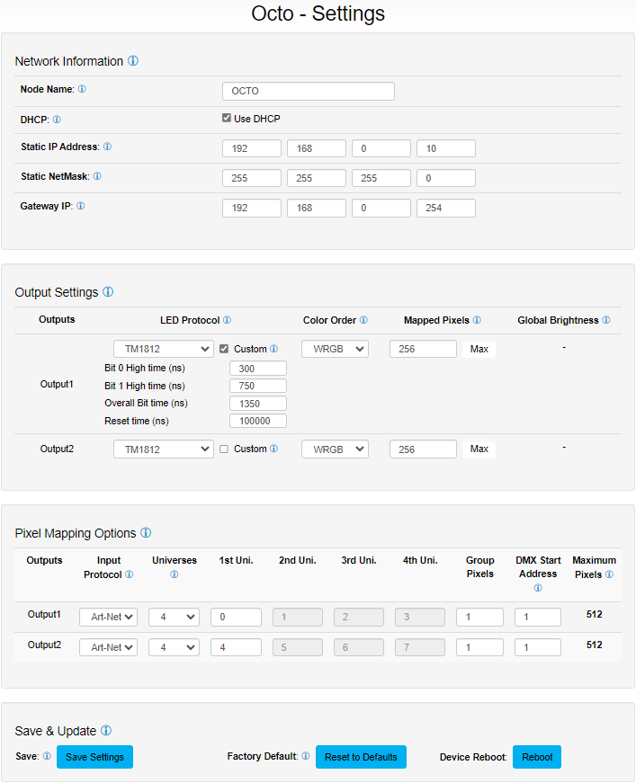Click the info icon under DMX Start Address

click(x=538, y=588)
